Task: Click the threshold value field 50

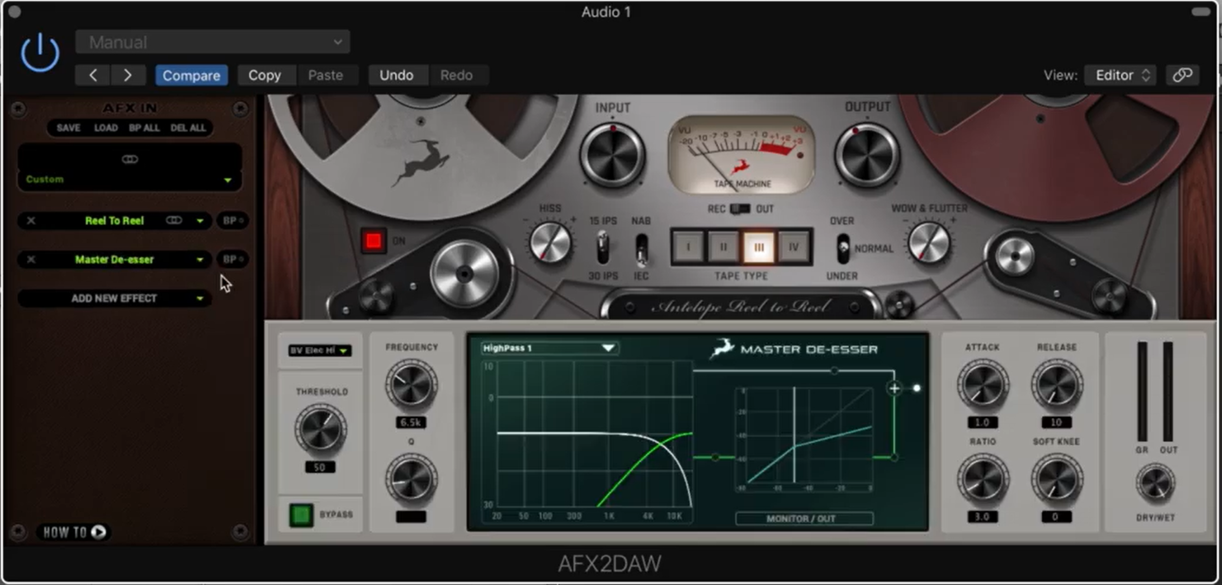Action: [x=320, y=467]
